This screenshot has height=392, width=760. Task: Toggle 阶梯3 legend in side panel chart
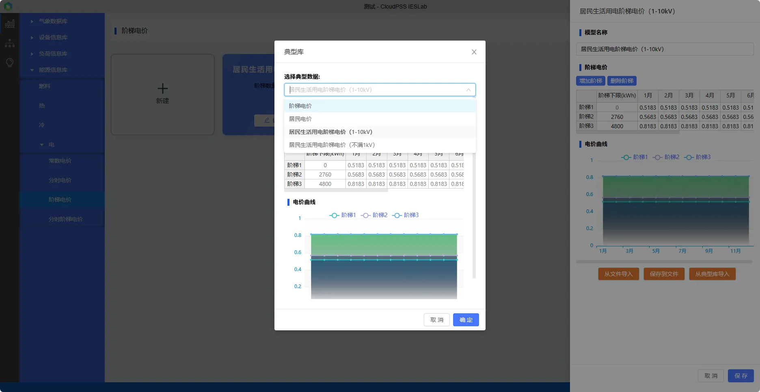point(697,157)
